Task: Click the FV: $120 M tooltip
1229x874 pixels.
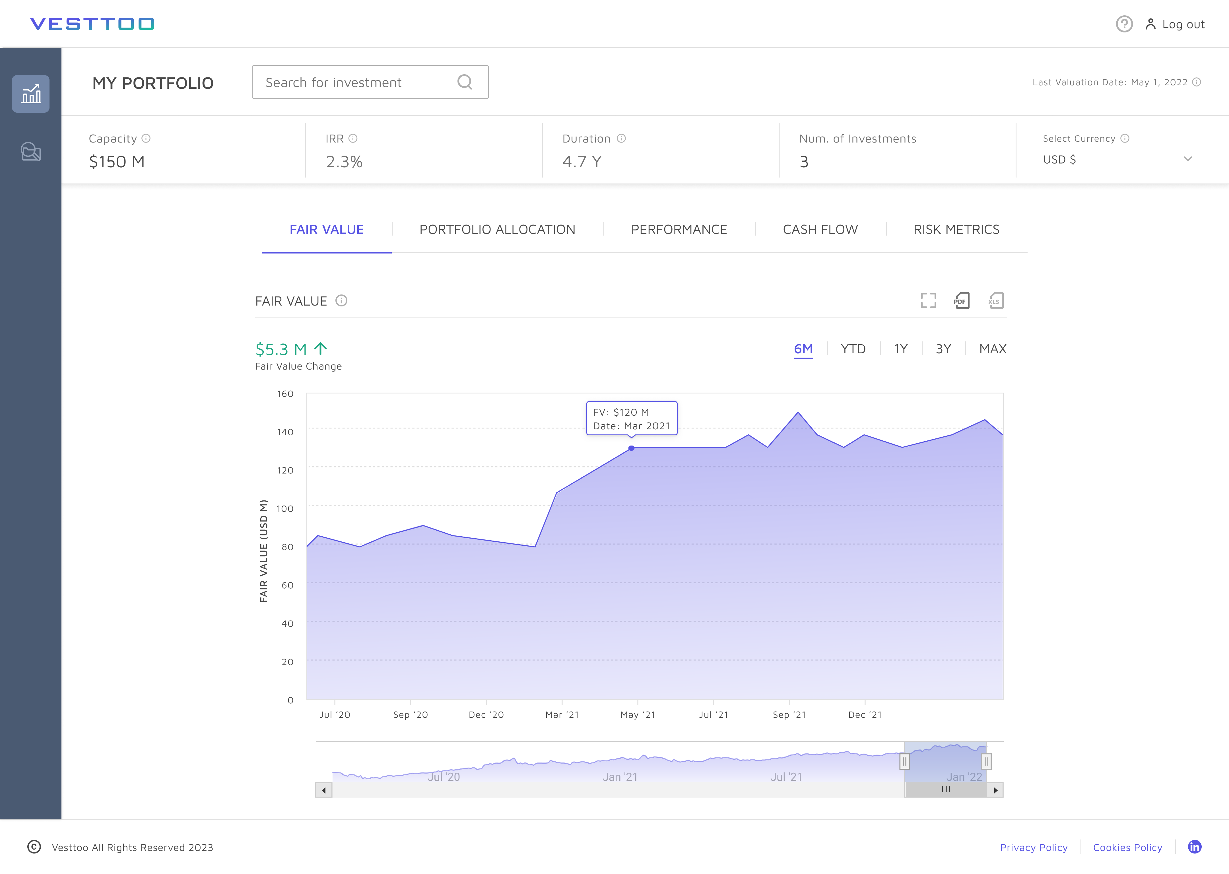Action: [x=632, y=419]
